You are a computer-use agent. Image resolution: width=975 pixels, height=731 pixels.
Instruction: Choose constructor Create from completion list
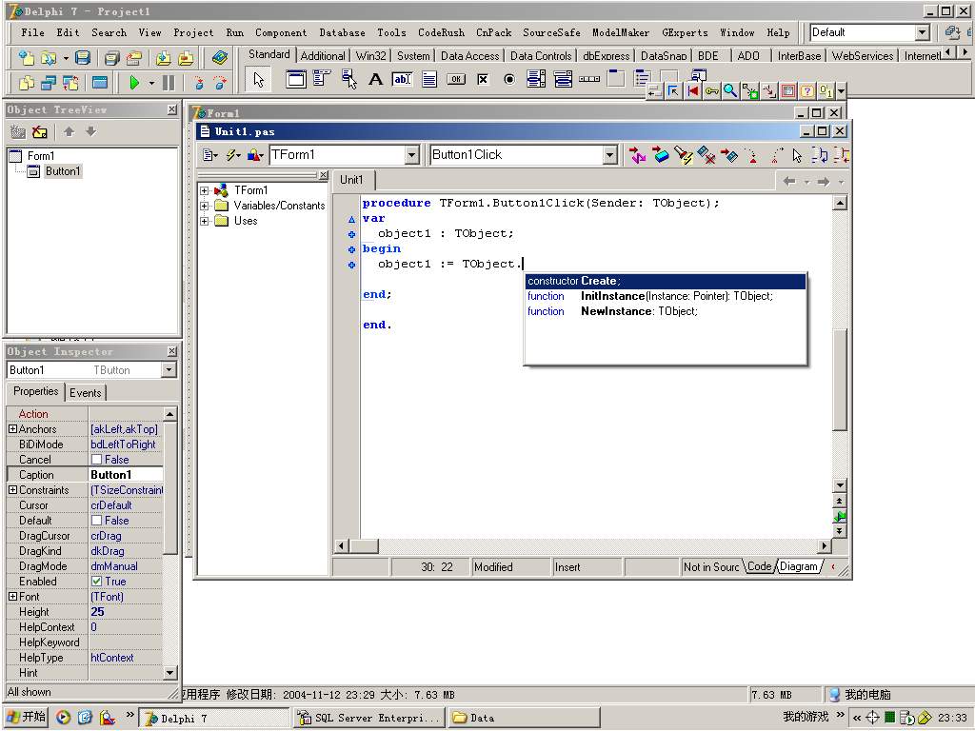click(x=665, y=282)
